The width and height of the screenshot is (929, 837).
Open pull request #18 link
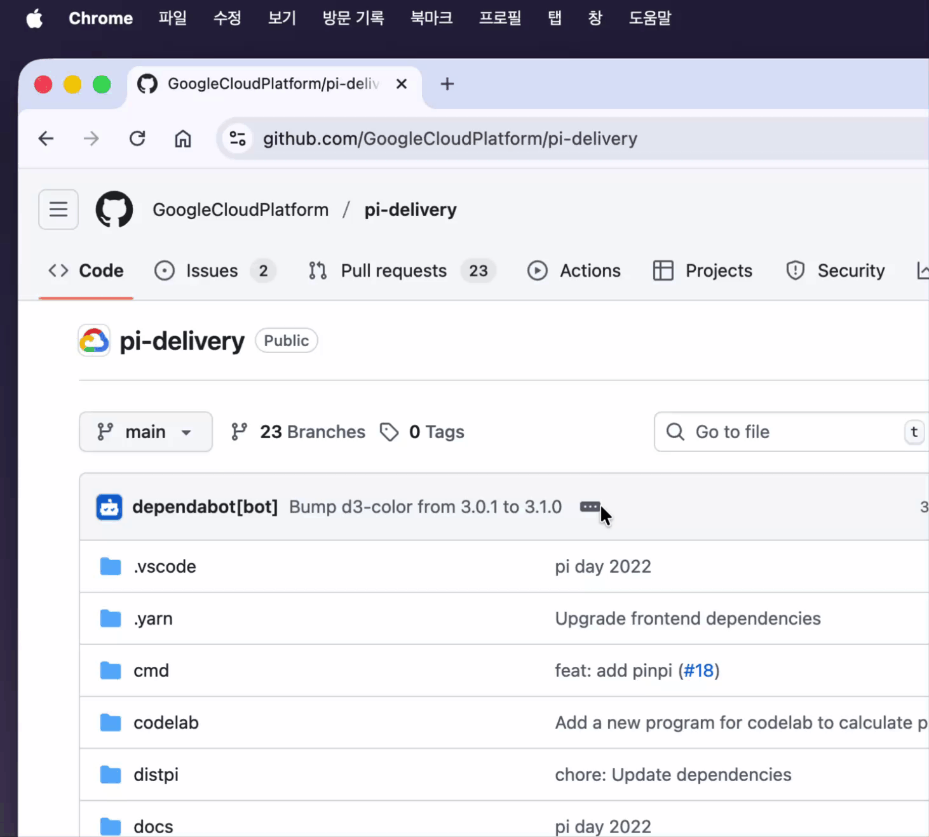698,671
